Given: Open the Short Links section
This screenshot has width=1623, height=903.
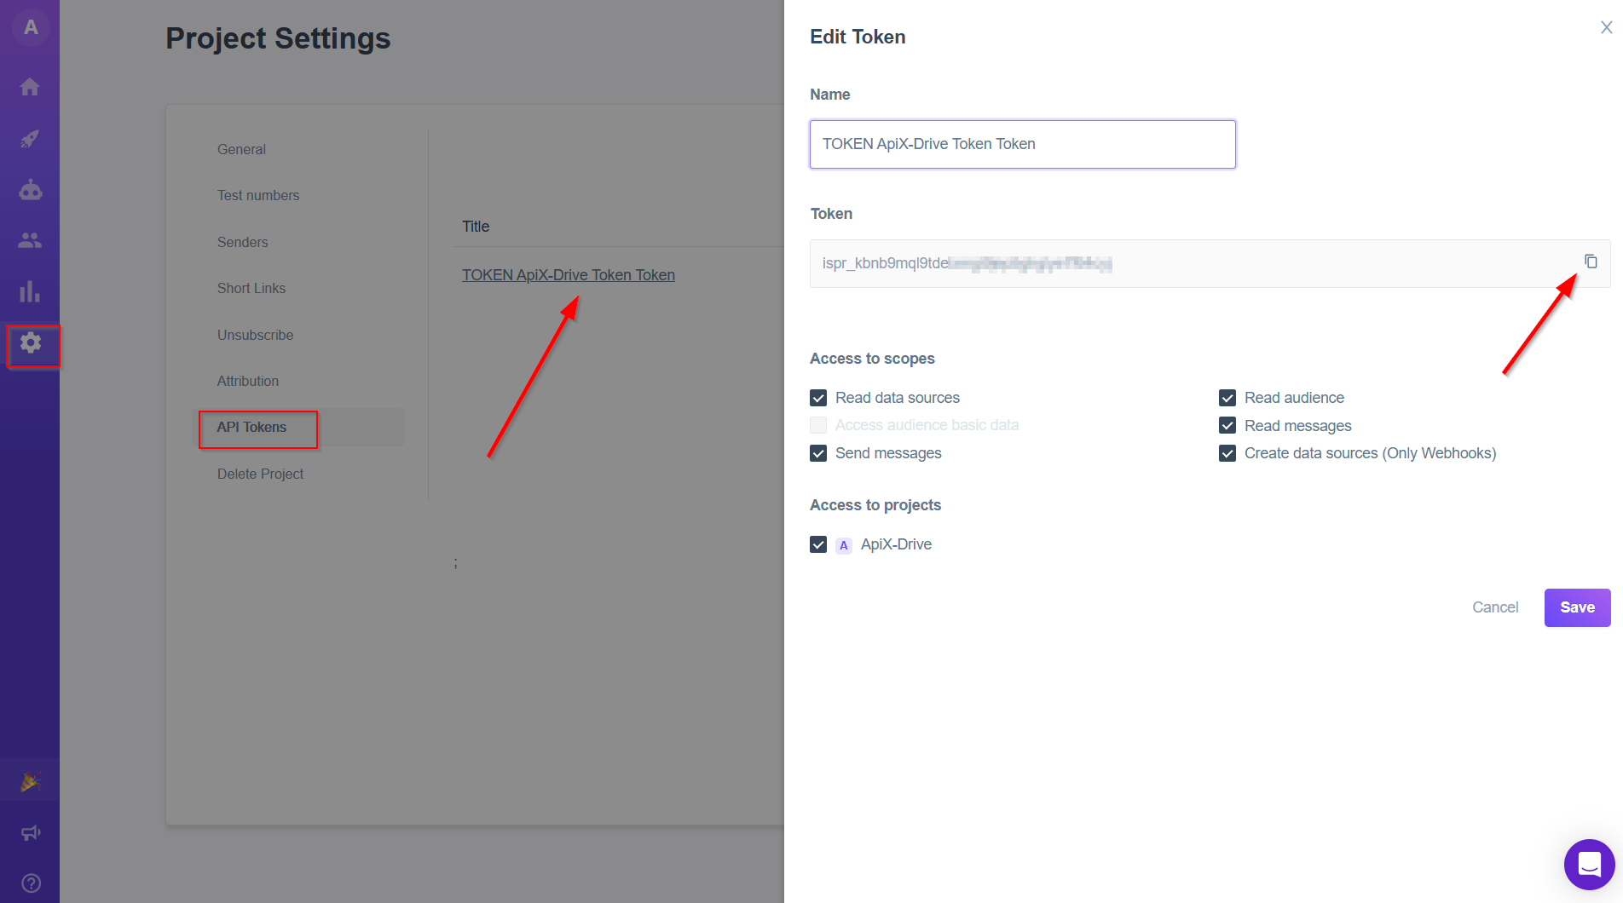Looking at the screenshot, I should [x=251, y=288].
